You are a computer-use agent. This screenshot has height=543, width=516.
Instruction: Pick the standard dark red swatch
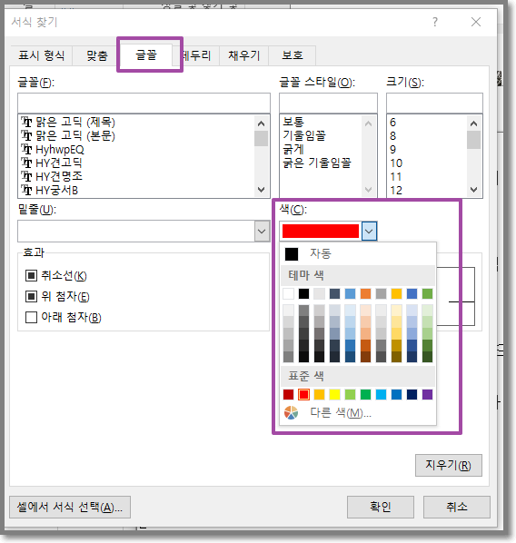pyautogui.click(x=288, y=394)
